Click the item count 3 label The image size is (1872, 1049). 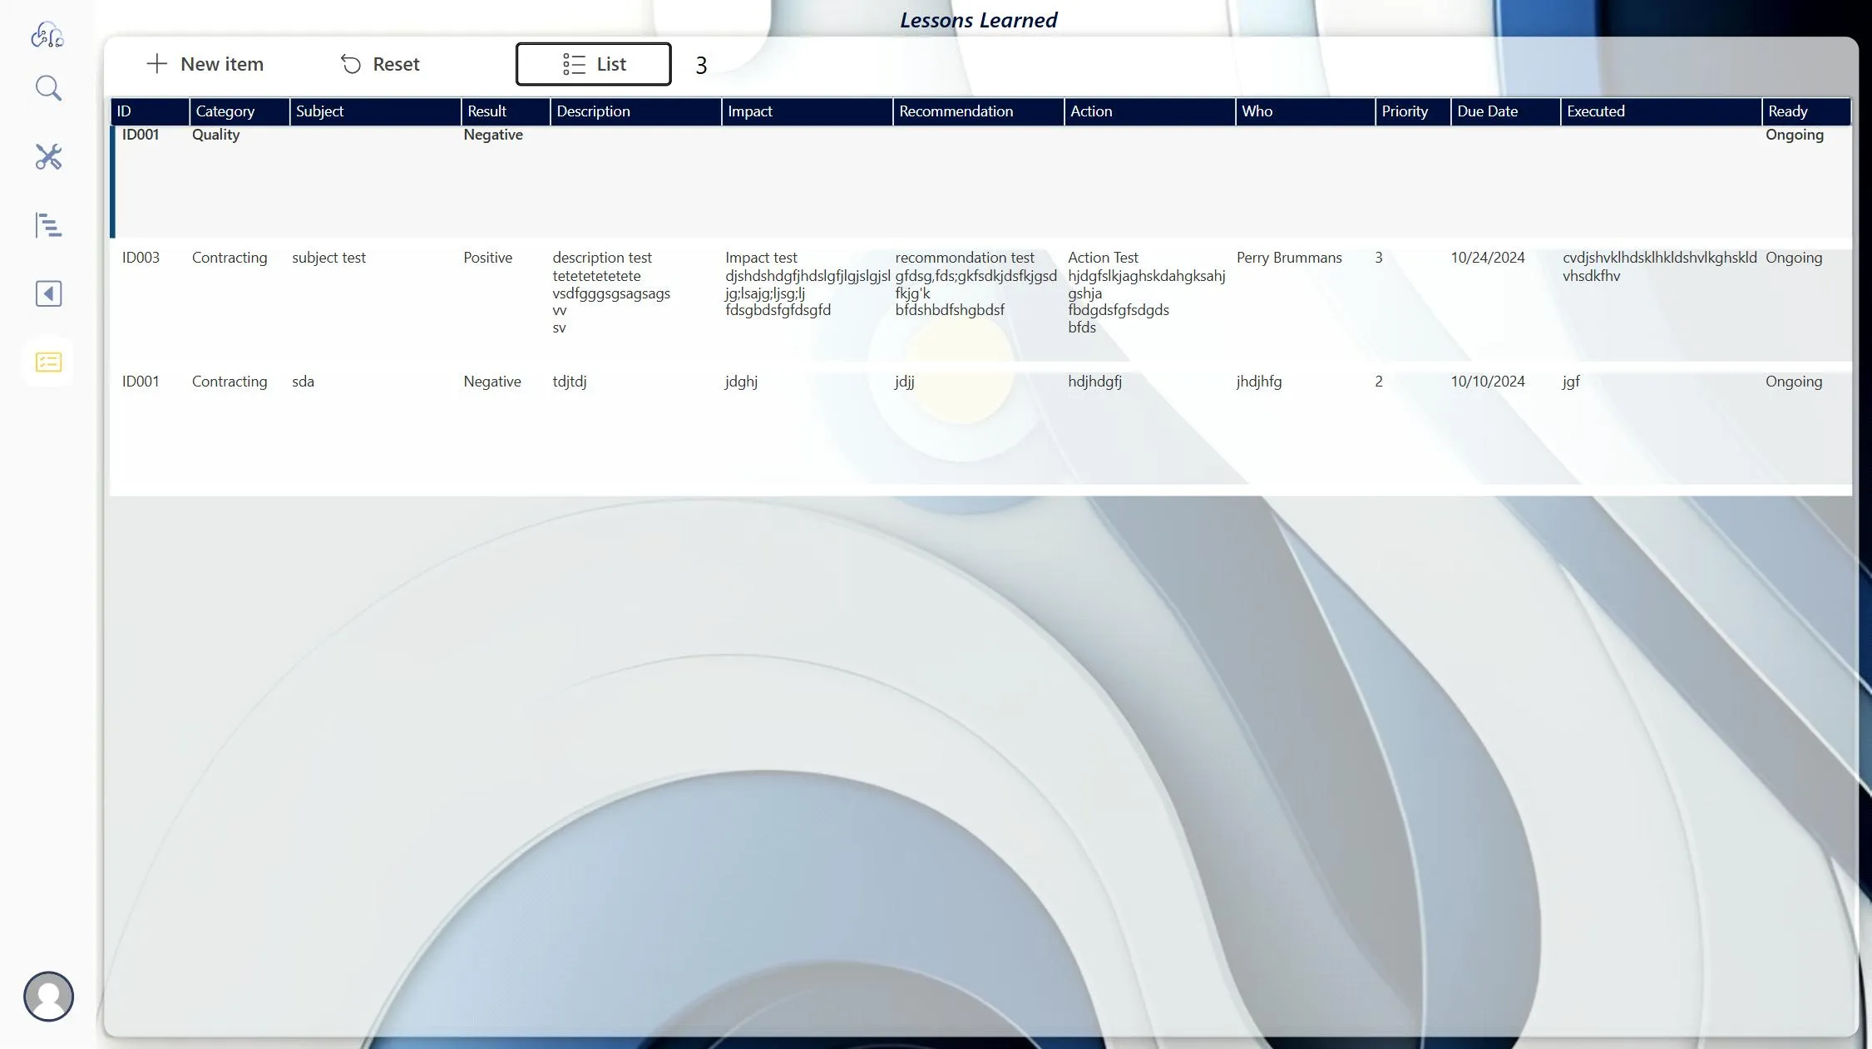(x=701, y=66)
